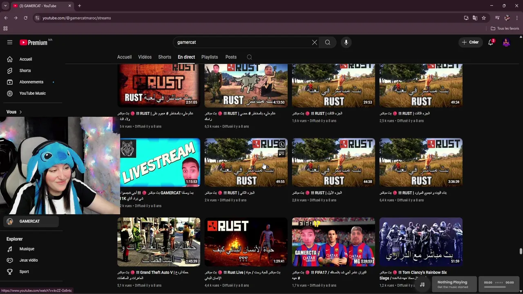Go forward with the browser forward arrow

click(16, 18)
